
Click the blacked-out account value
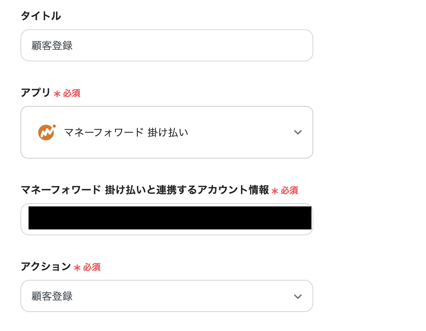170,218
